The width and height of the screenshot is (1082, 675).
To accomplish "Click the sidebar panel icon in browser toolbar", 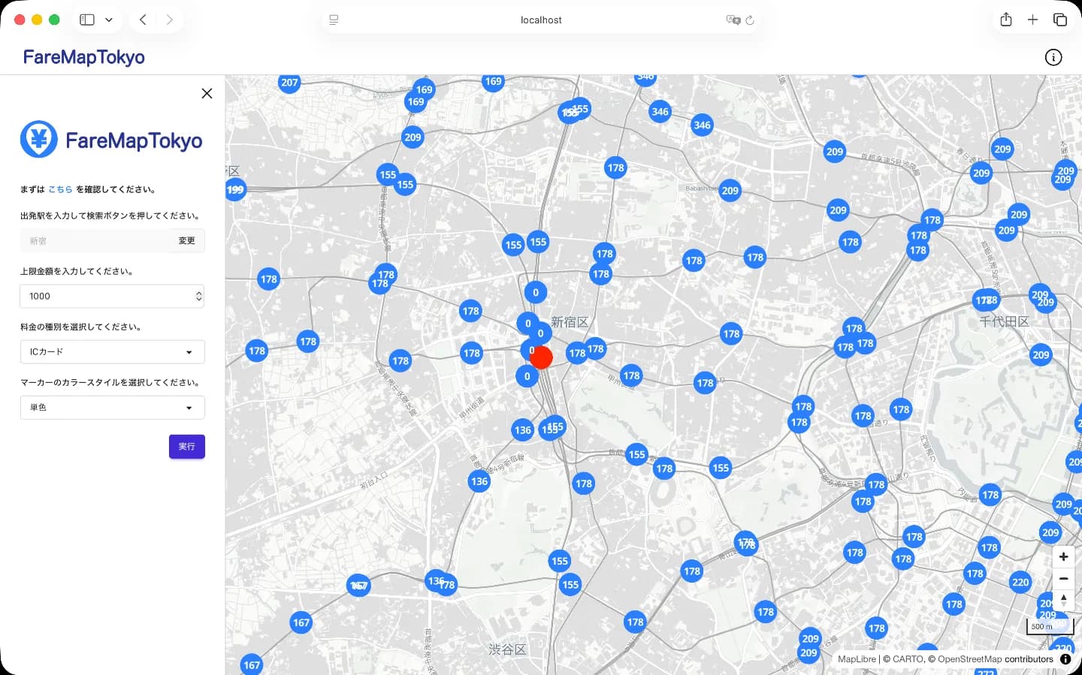I will (x=86, y=20).
